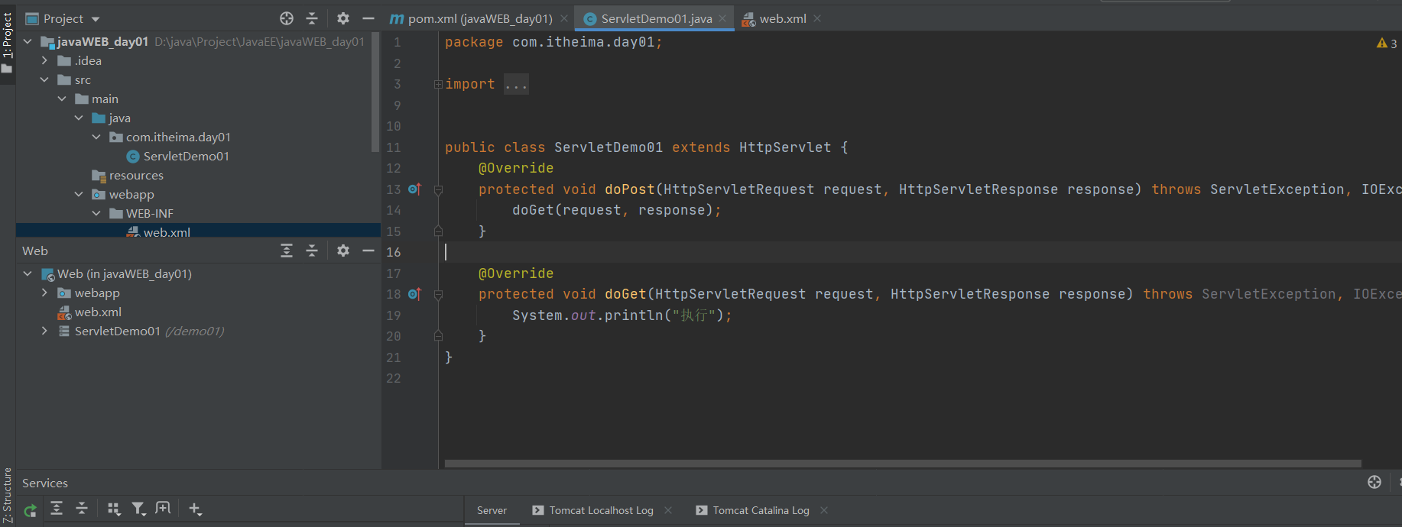The image size is (1402, 527).
Task: Hide the Web panel with minus icon
Action: [368, 251]
